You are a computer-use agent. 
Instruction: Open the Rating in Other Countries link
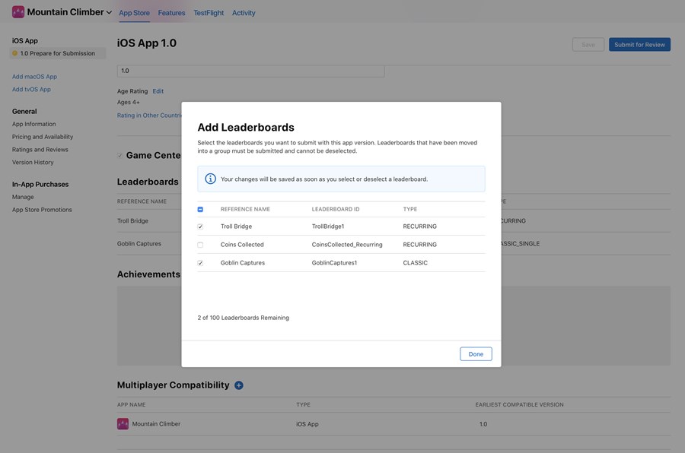[149, 116]
